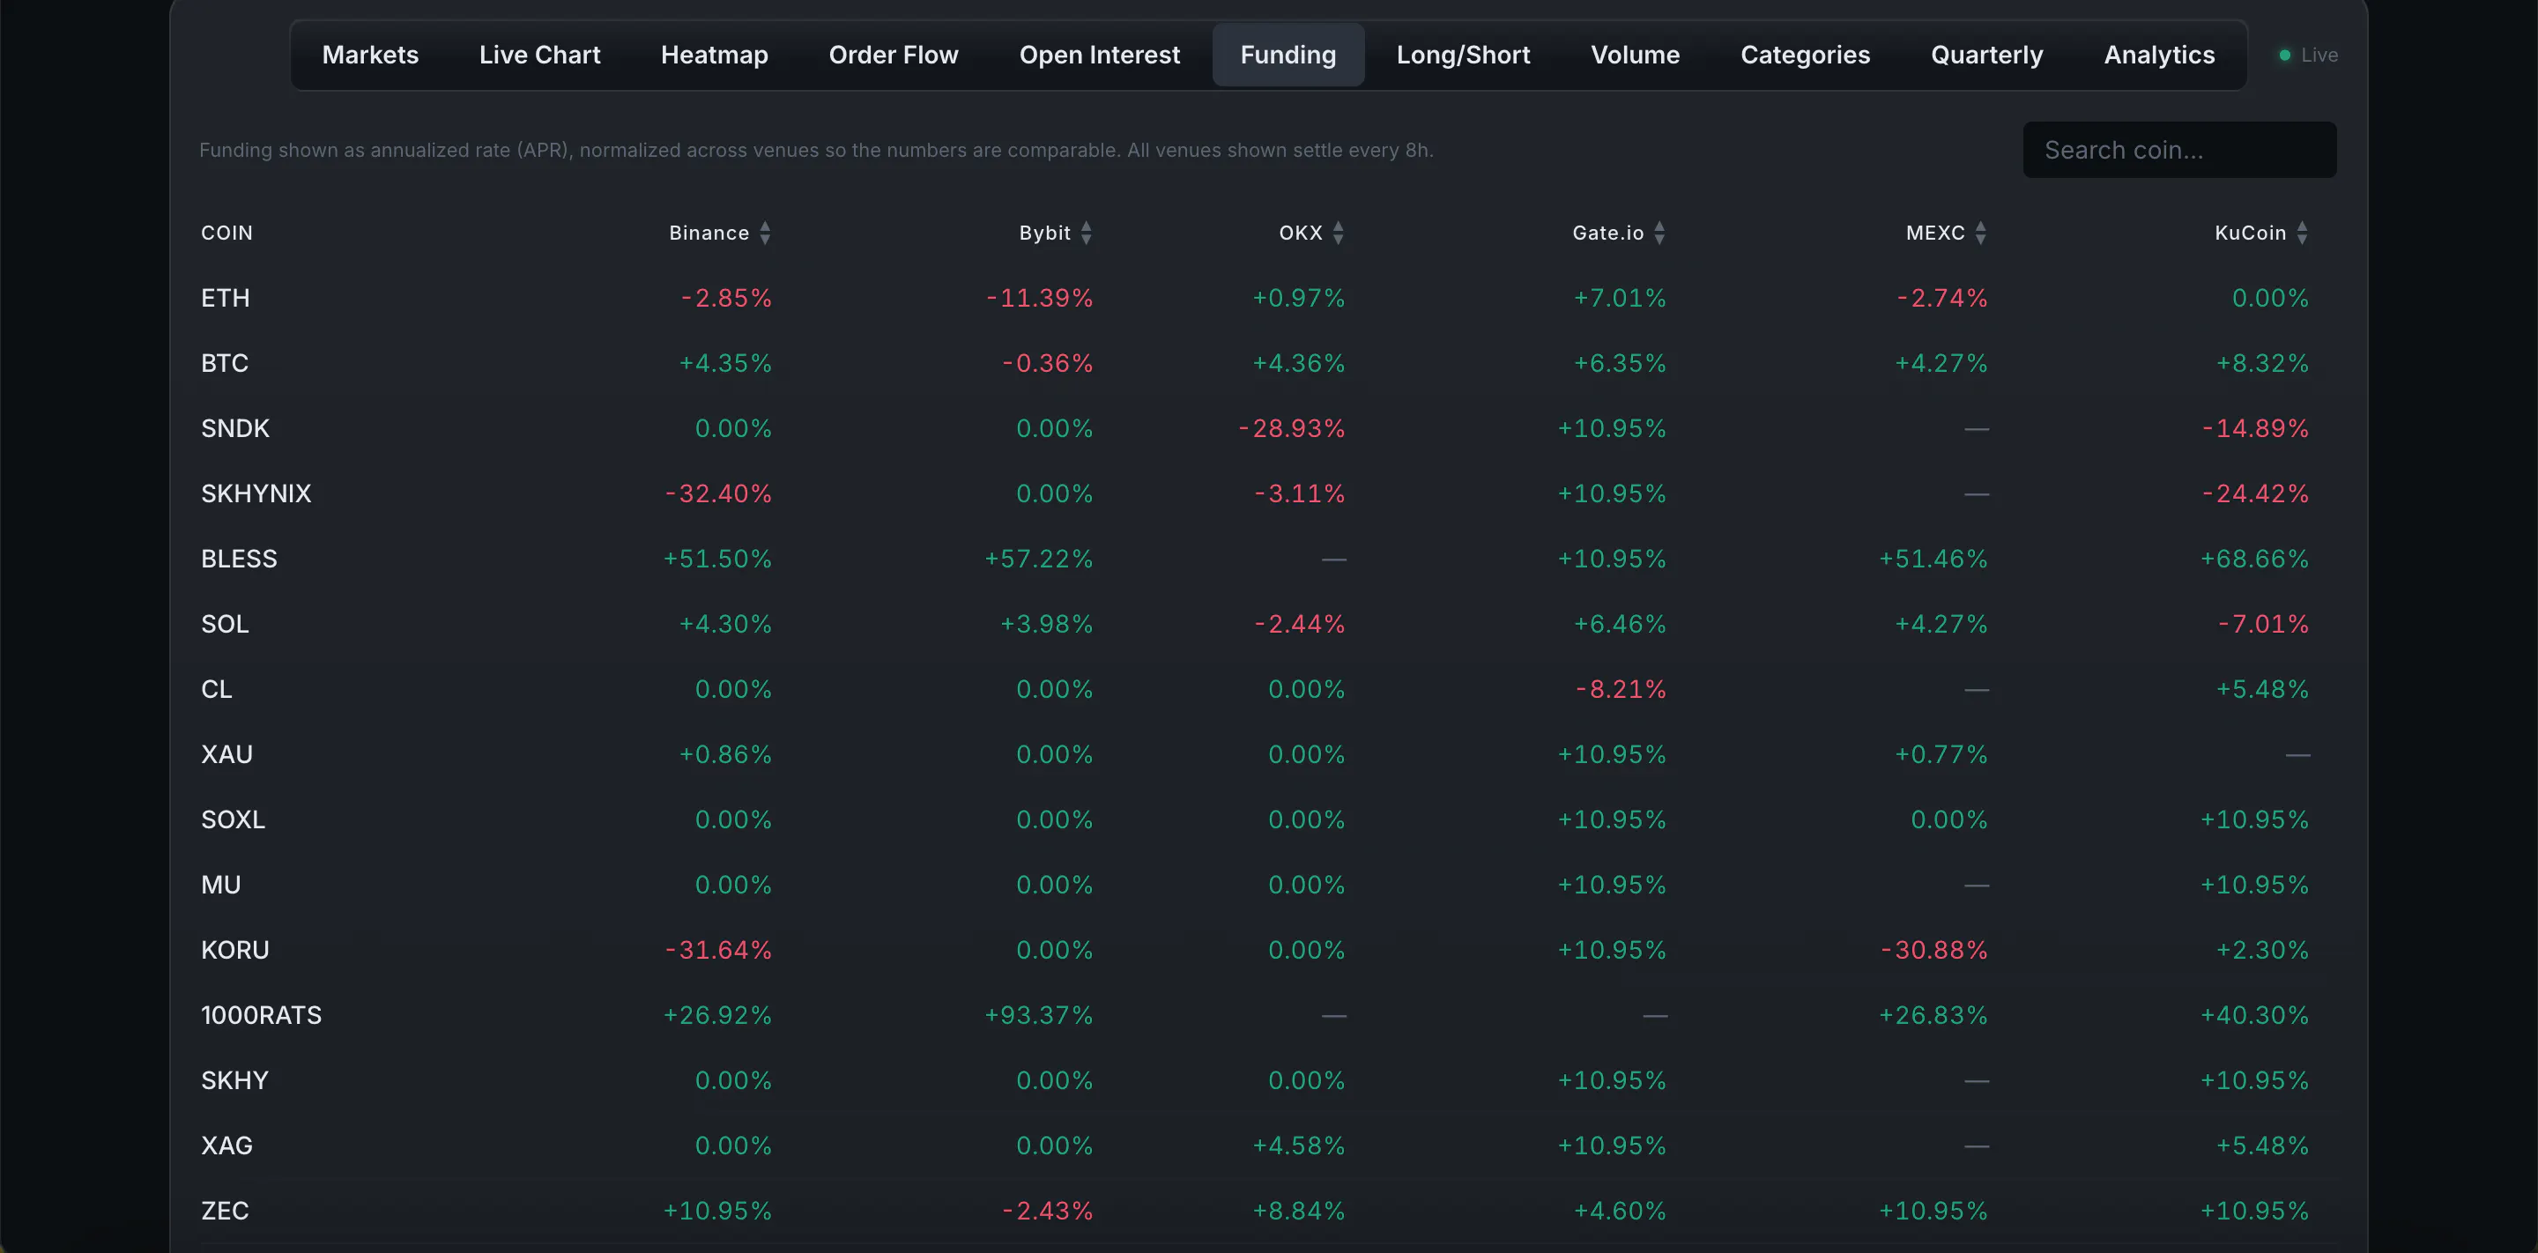This screenshot has width=2538, height=1253.
Task: Select the Funding tab
Action: coord(1288,56)
